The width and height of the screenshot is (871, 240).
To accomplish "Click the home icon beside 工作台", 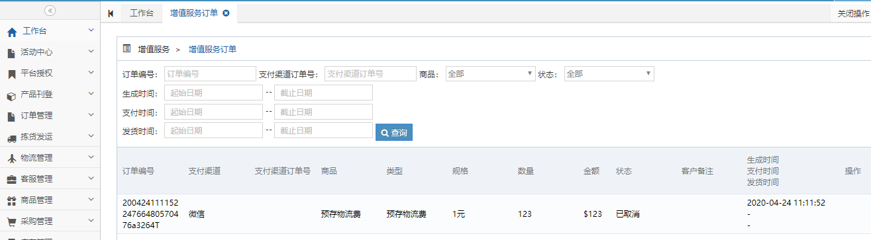I will pyautogui.click(x=12, y=32).
